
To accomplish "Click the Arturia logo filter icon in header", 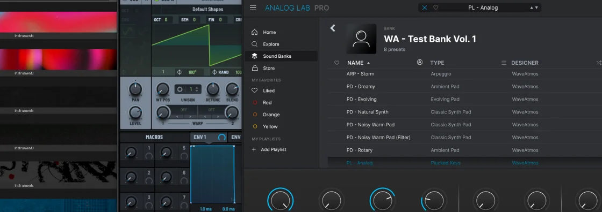I will pos(420,63).
